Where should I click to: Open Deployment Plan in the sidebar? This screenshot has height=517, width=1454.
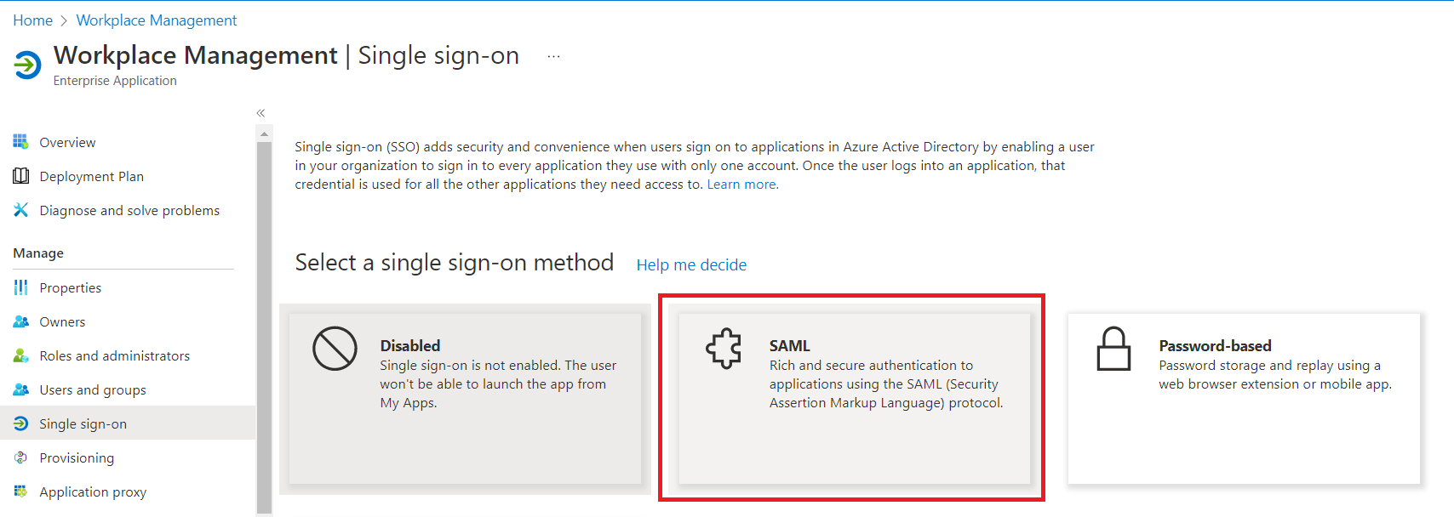(x=91, y=176)
